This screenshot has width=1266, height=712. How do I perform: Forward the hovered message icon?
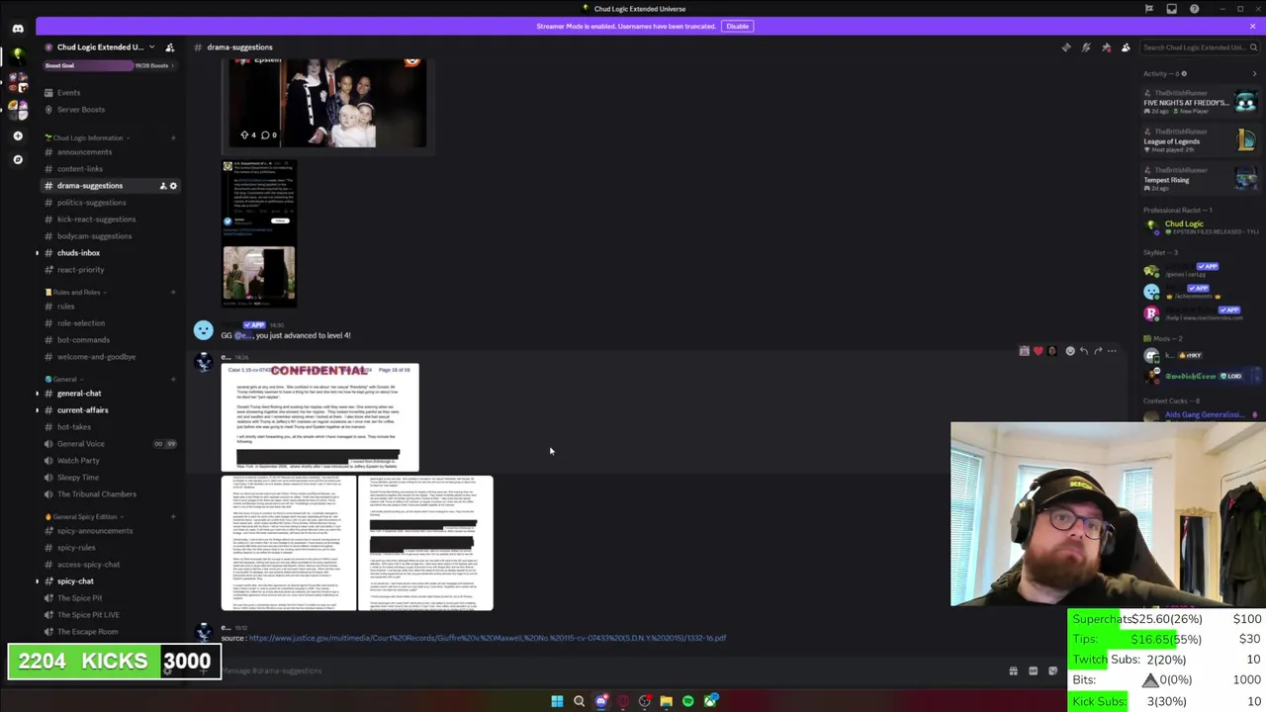[x=1098, y=351]
